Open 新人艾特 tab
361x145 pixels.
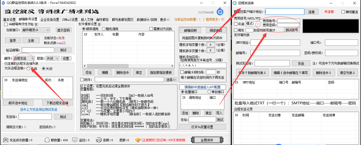(87, 20)
